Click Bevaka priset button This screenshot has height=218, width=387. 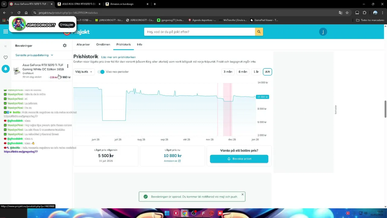pyautogui.click(x=239, y=159)
